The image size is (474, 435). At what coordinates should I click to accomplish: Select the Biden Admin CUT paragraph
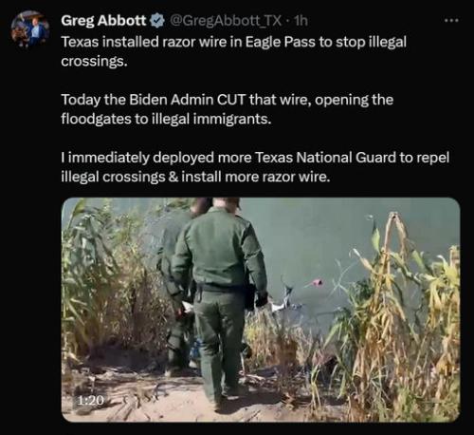(228, 109)
